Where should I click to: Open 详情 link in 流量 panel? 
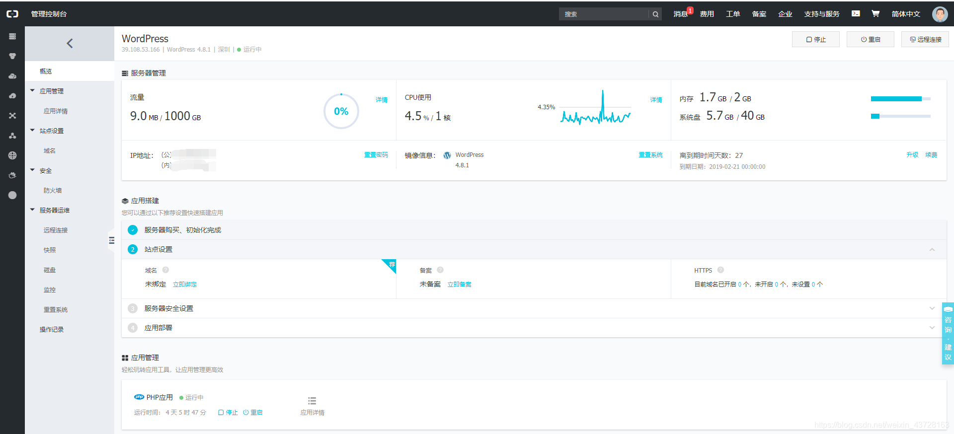[382, 100]
